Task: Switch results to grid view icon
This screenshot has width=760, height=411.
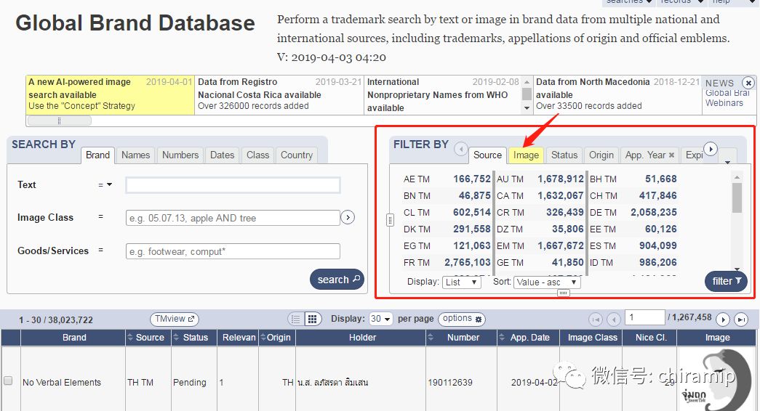Action: (312, 319)
